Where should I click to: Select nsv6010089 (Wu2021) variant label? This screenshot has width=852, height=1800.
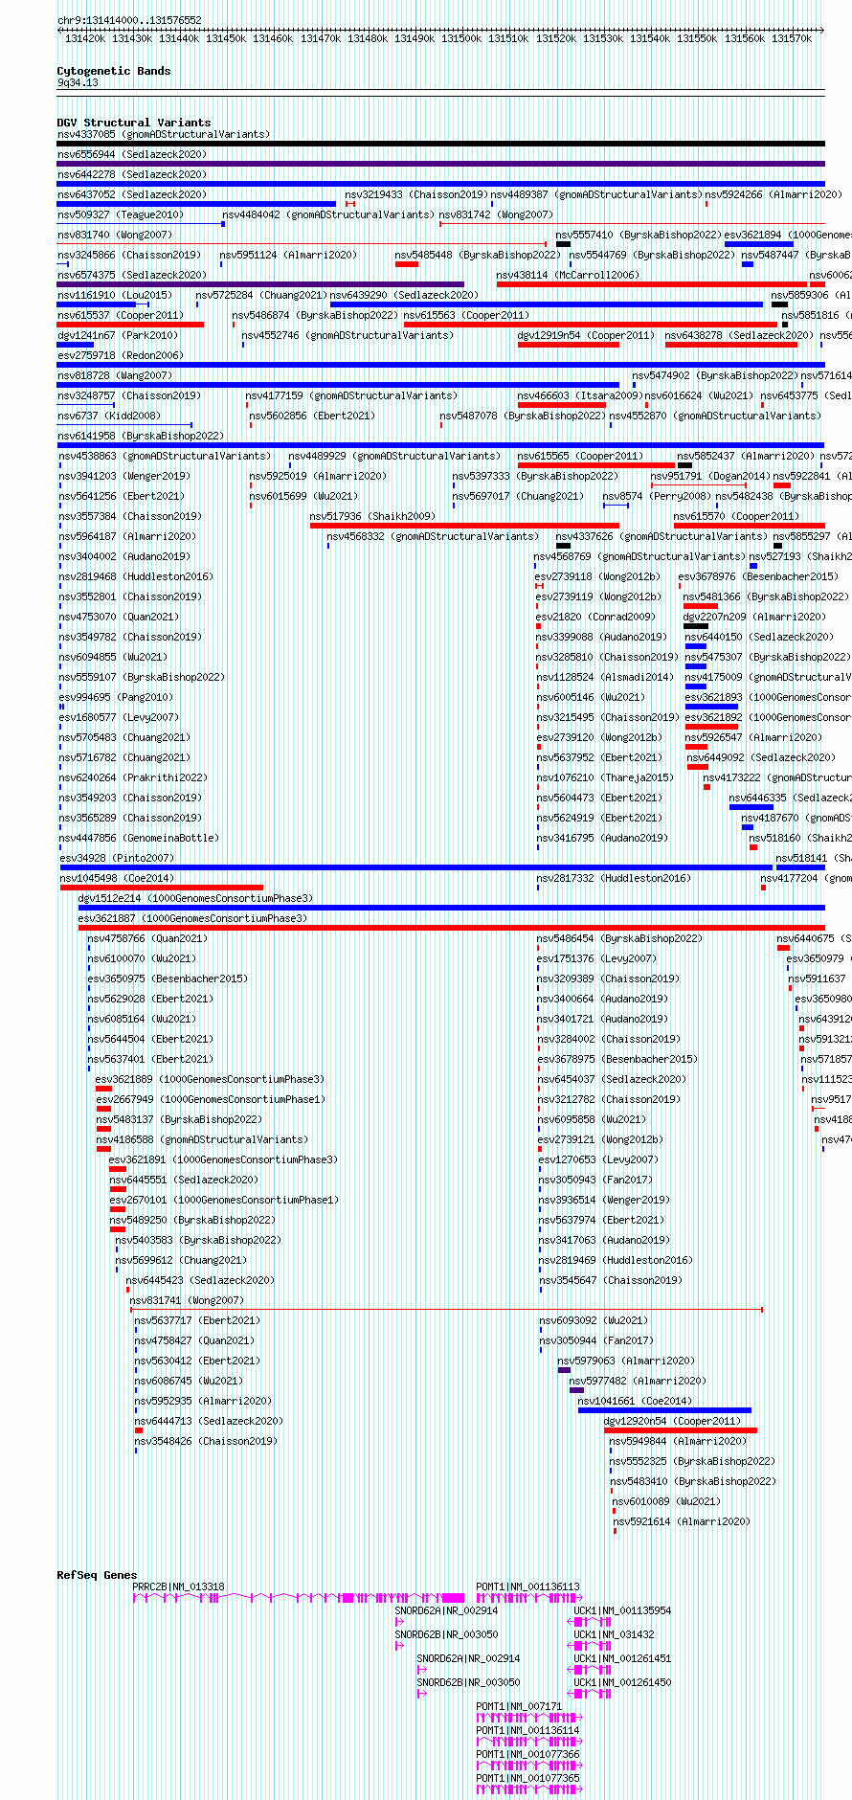click(x=667, y=1501)
